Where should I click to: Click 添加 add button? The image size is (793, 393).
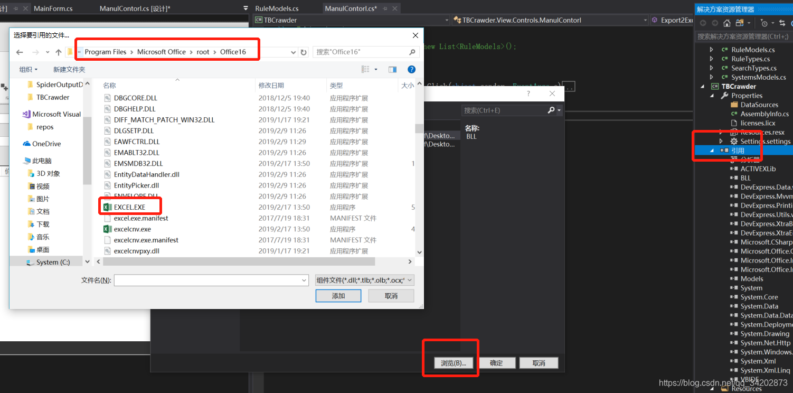tap(338, 296)
